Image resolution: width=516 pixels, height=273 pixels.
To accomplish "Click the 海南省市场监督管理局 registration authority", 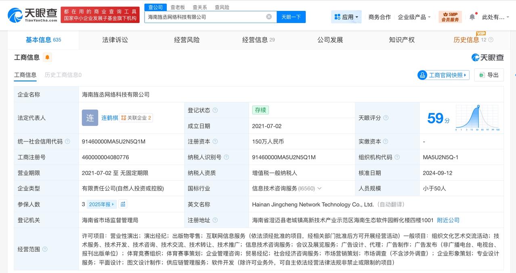I will [x=110, y=220].
